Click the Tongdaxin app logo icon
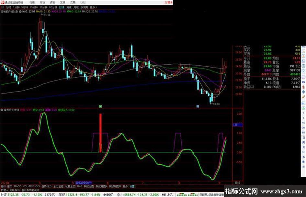 click(2, 2)
